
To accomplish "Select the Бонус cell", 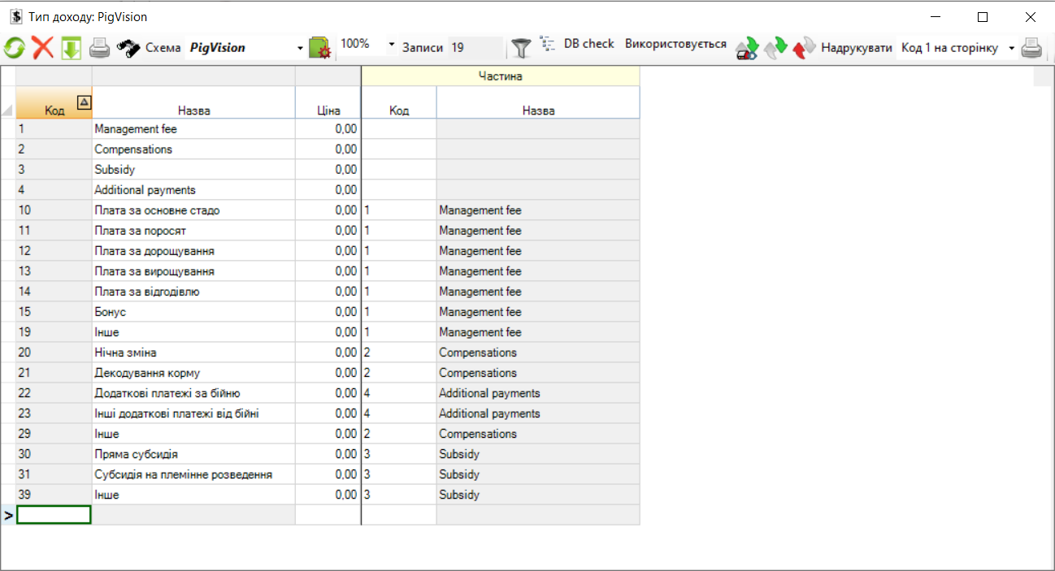I will tap(193, 312).
